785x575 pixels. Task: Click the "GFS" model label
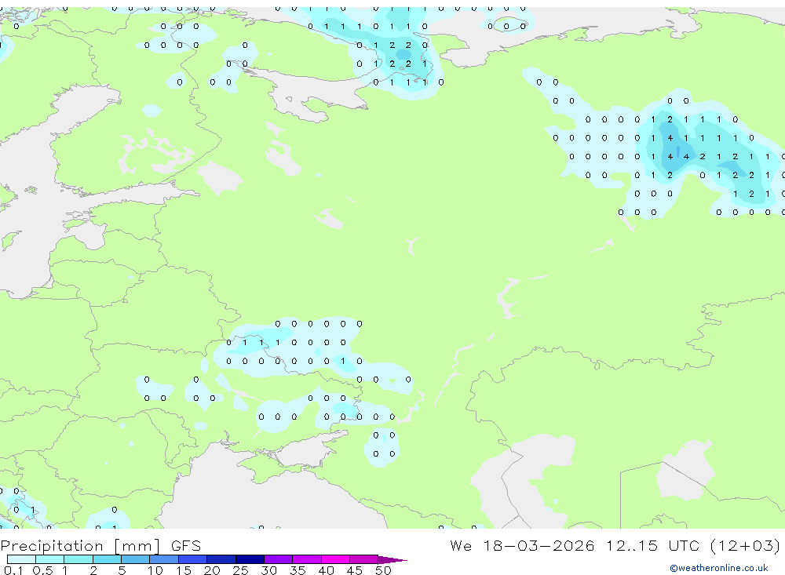(186, 545)
